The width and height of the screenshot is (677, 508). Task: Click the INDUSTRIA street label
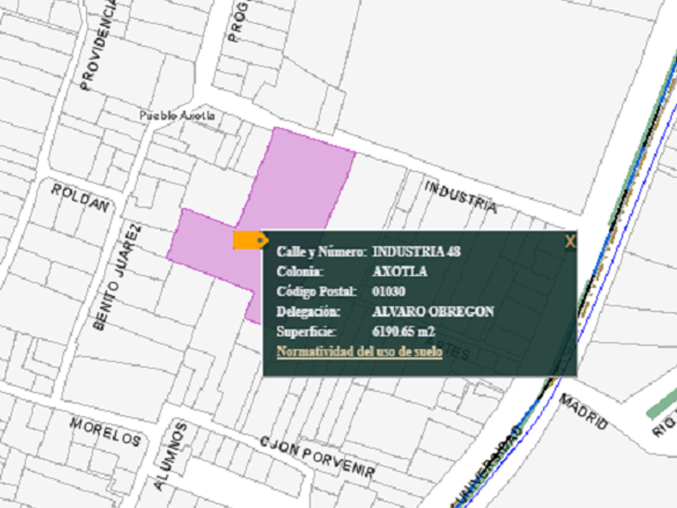tap(460, 197)
